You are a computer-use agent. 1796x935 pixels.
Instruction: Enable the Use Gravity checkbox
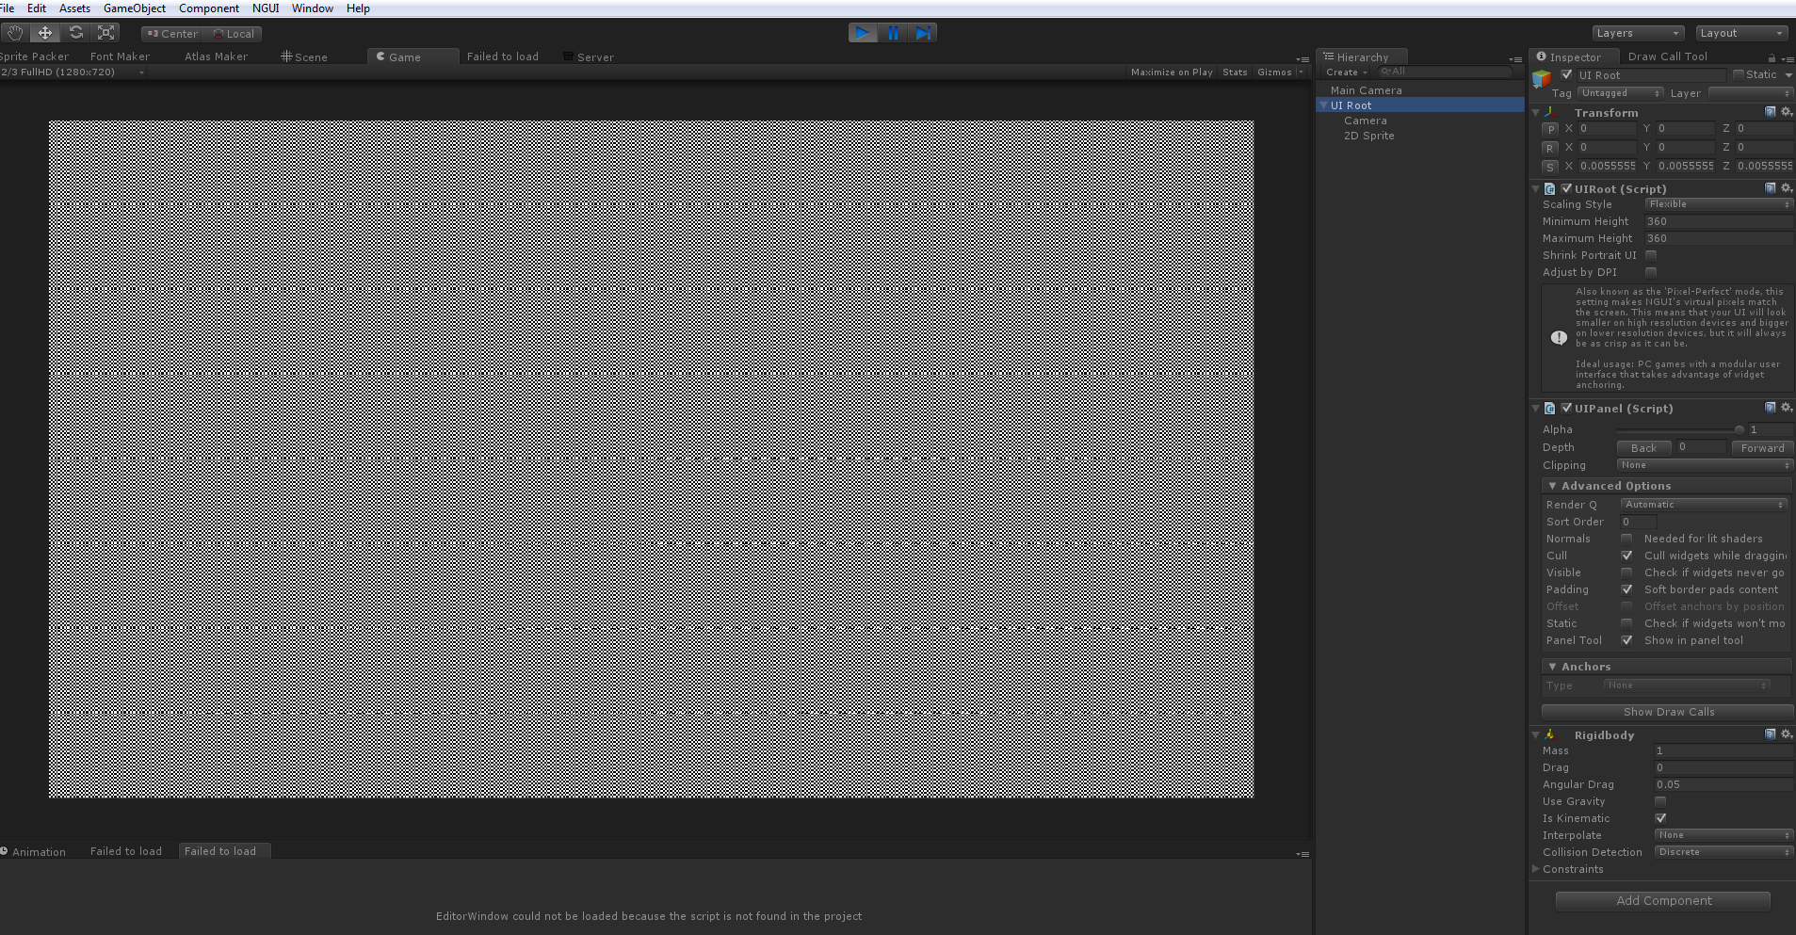tap(1660, 801)
